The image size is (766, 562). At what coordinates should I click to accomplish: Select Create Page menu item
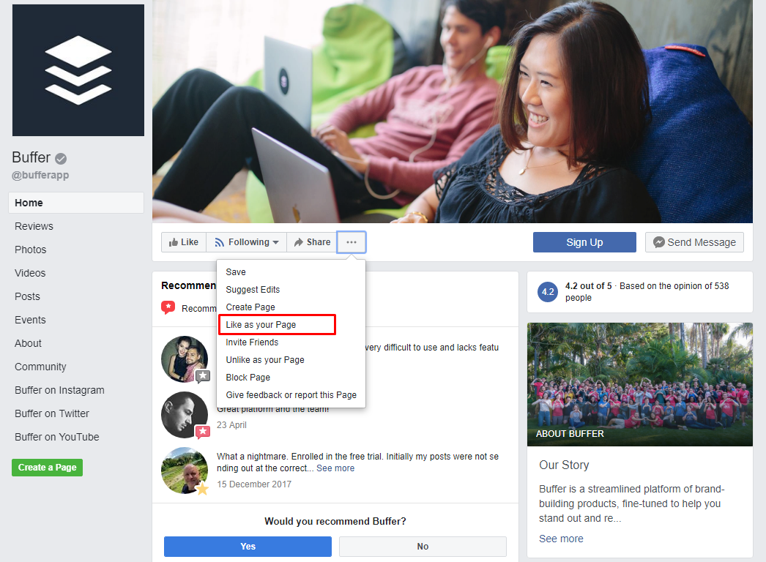point(291,307)
